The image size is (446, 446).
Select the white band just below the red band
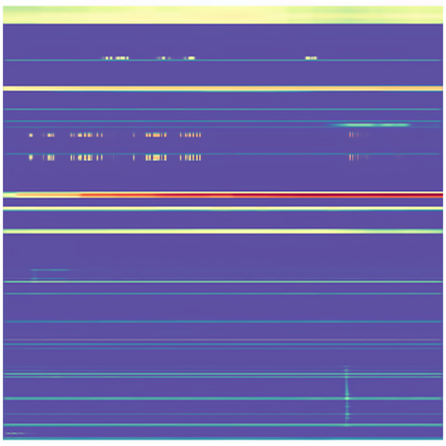point(223,208)
